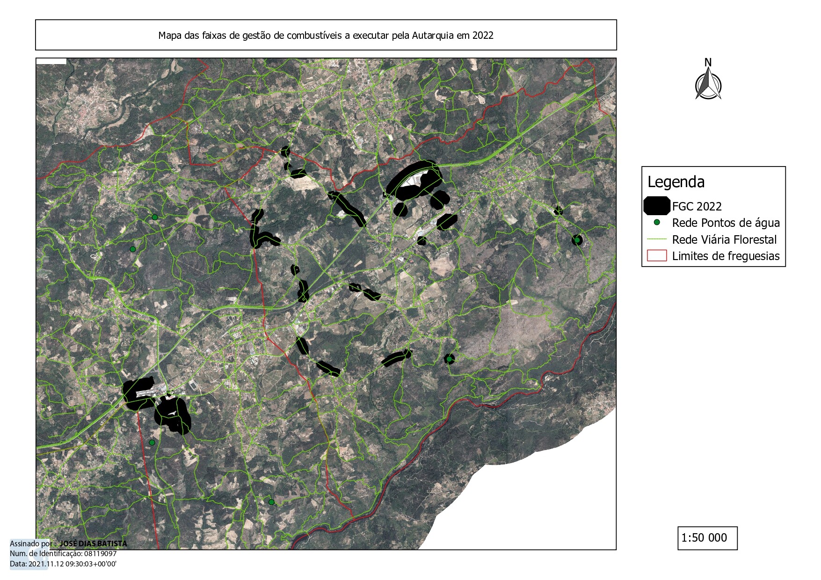
Task: Select the 'Rede Pontos de água' legend label
Action: click(726, 223)
